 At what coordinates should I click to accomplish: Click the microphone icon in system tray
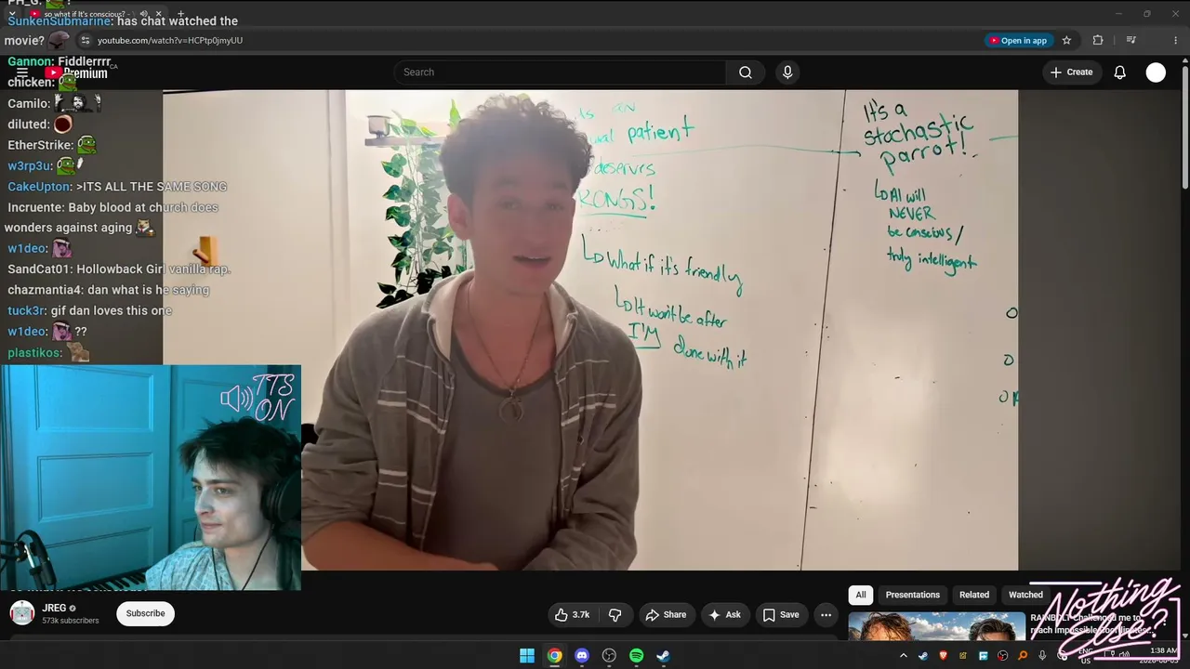pyautogui.click(x=1042, y=656)
